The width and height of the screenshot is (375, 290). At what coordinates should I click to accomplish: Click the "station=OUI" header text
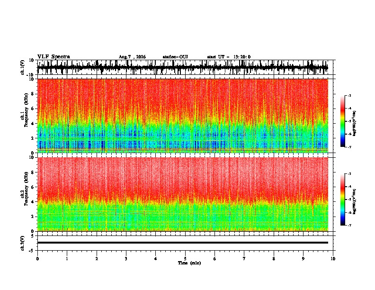[175, 57]
